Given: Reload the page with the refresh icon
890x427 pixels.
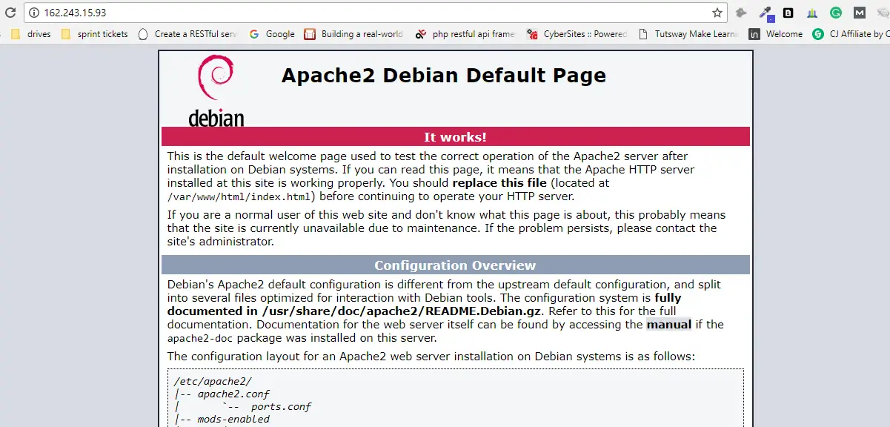Looking at the screenshot, I should (10, 13).
